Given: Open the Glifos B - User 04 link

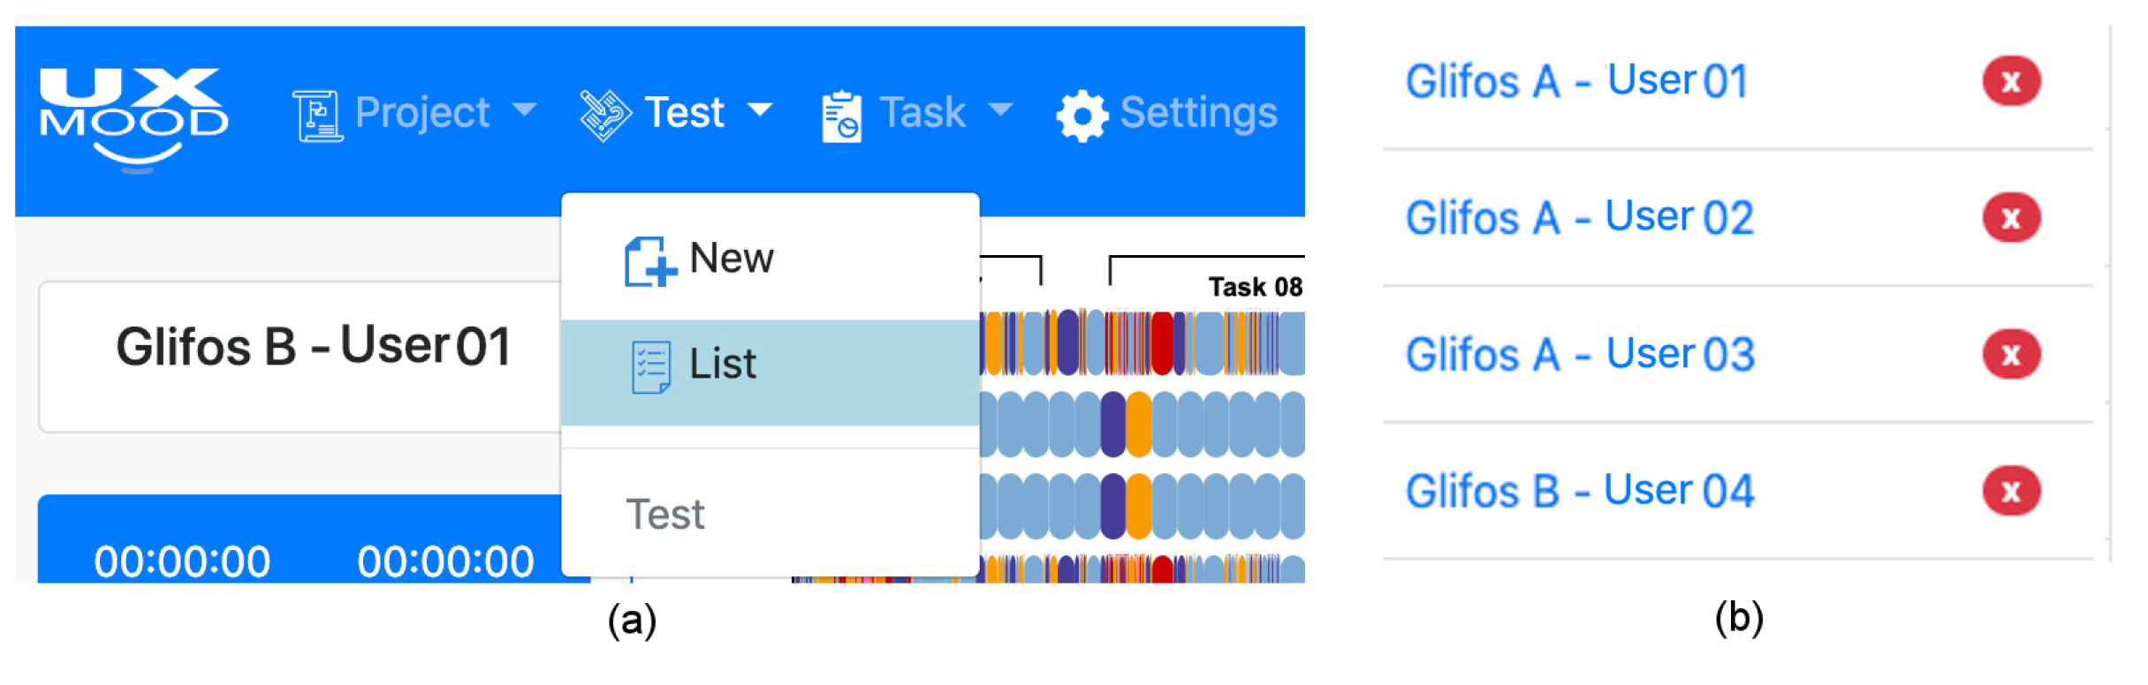Looking at the screenshot, I should click(x=1580, y=491).
